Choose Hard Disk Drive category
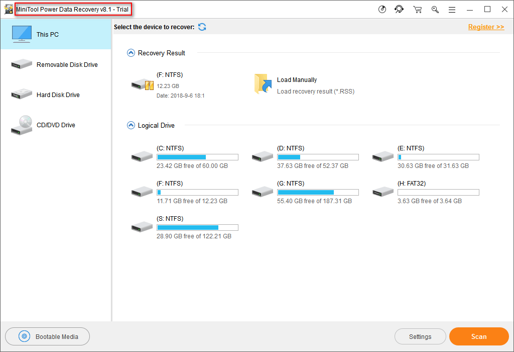 [55, 95]
